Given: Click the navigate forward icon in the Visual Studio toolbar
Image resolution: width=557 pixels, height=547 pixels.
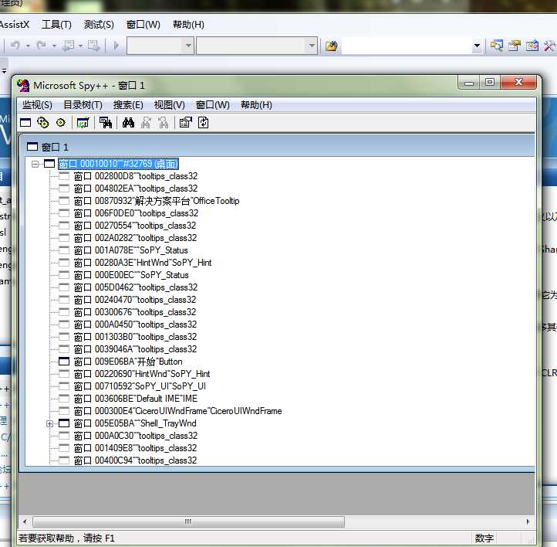Looking at the screenshot, I should click(94, 46).
